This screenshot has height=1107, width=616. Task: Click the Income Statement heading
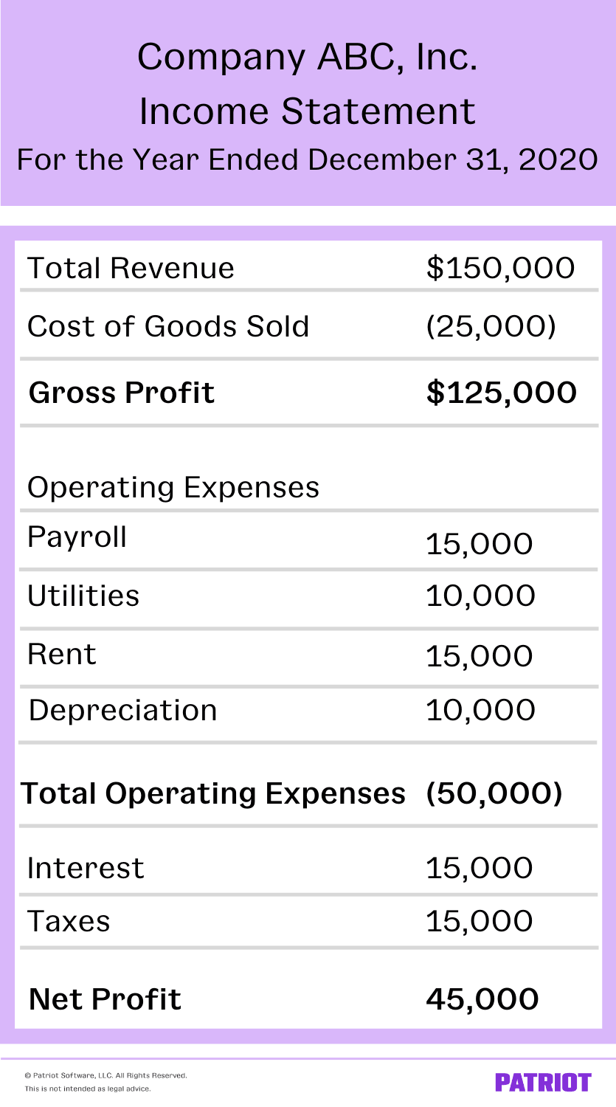click(307, 111)
